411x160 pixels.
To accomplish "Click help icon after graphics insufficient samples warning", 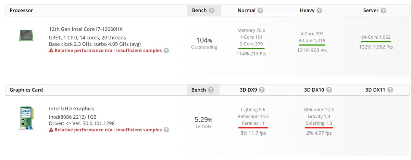I will (166, 130).
